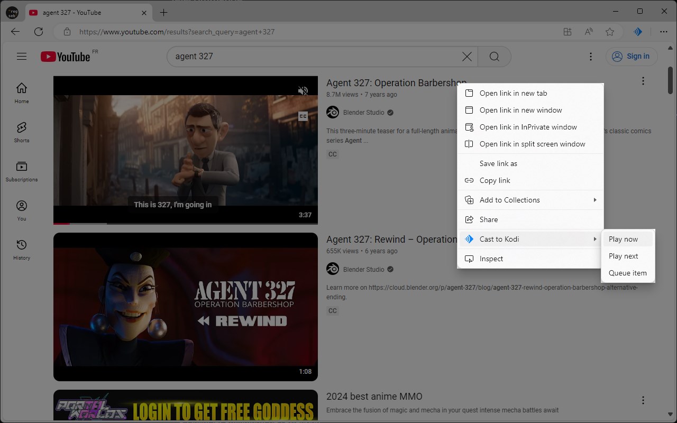Click the CC badge under Rewind description
This screenshot has height=423, width=677.
333,311
